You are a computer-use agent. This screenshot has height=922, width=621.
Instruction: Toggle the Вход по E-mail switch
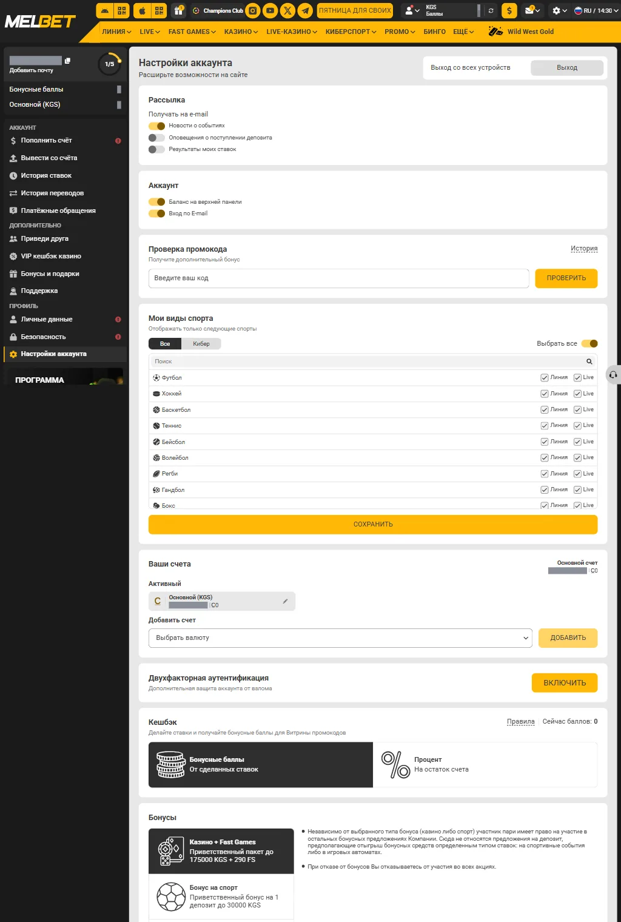pos(156,214)
